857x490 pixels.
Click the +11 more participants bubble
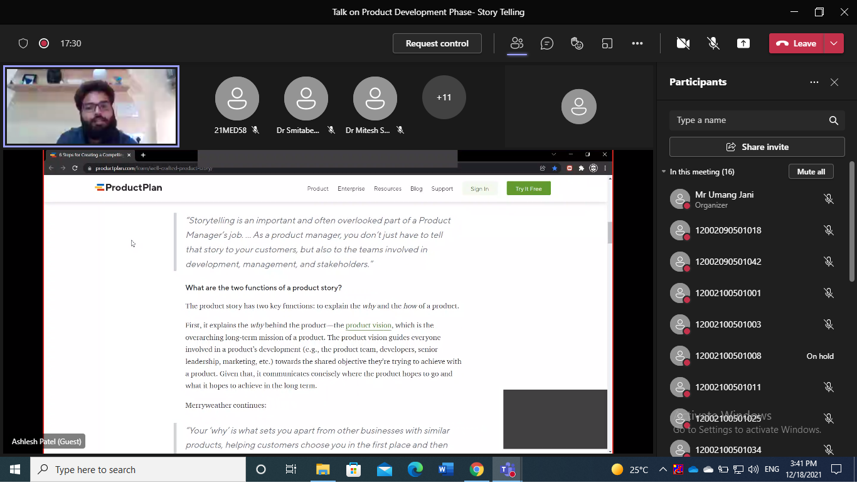click(x=444, y=97)
